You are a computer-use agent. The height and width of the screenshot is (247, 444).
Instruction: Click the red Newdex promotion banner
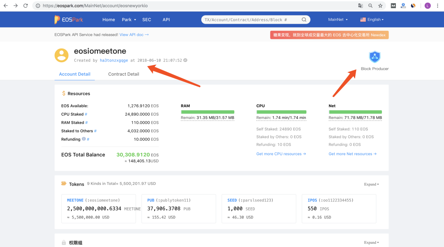(329, 35)
